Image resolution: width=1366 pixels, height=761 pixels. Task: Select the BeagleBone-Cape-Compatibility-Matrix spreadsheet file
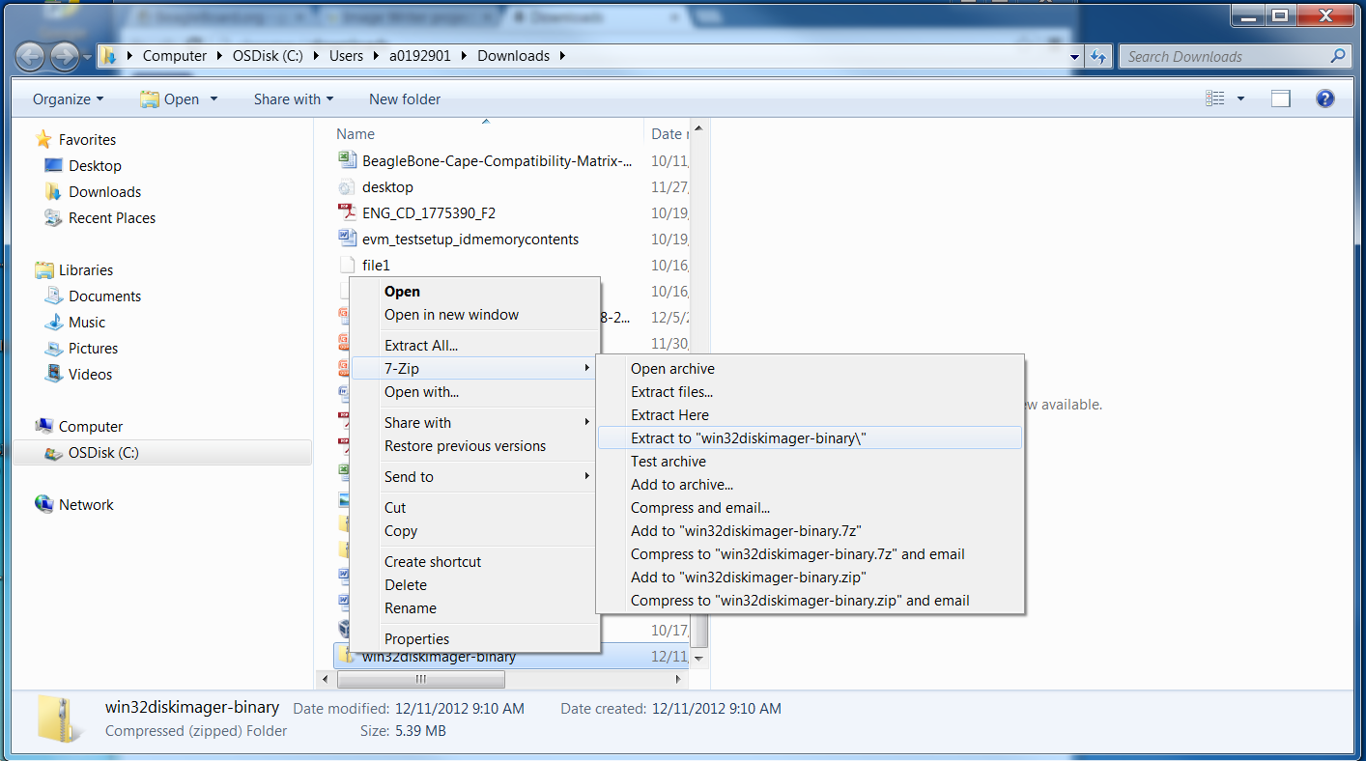coord(497,160)
